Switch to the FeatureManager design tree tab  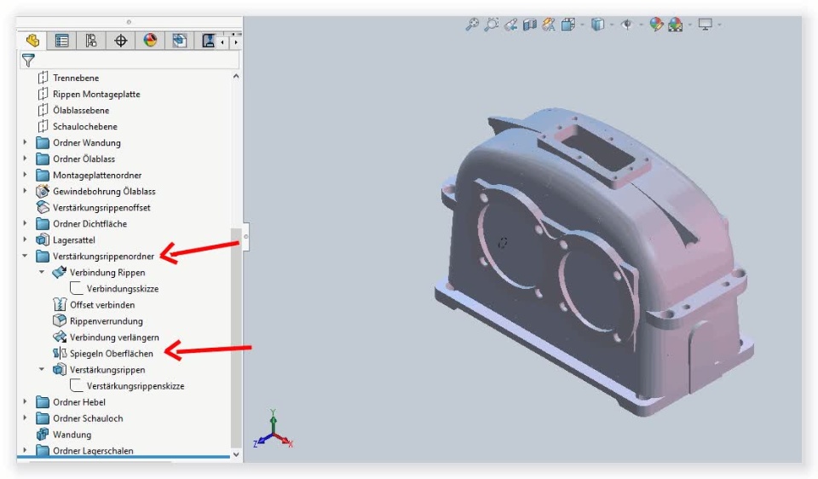(32, 41)
